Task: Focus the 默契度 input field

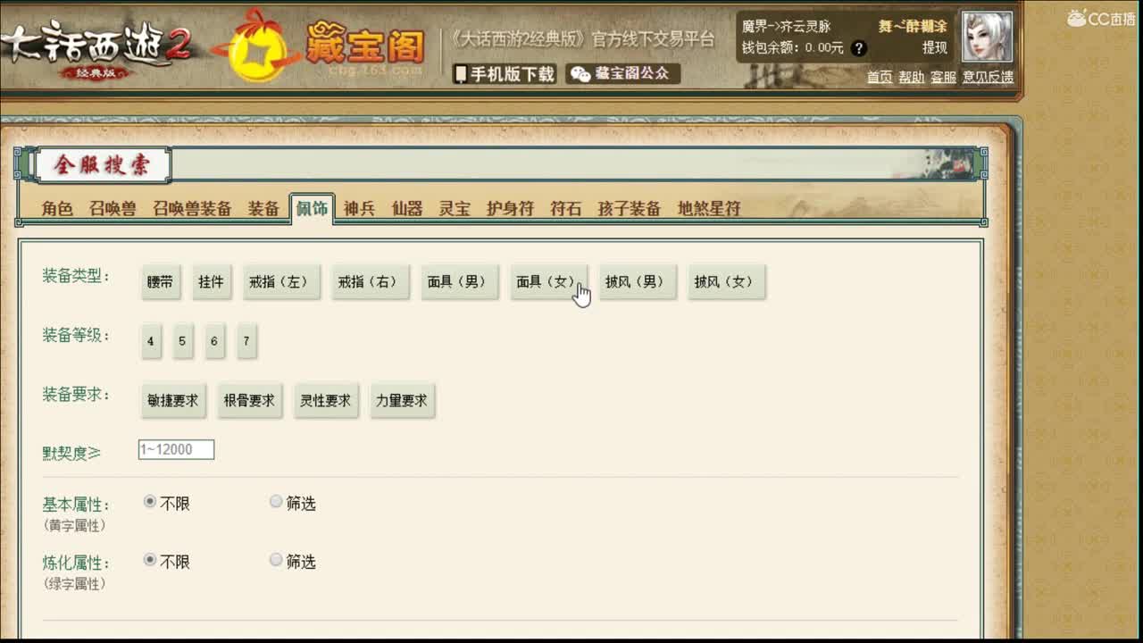Action: click(176, 449)
